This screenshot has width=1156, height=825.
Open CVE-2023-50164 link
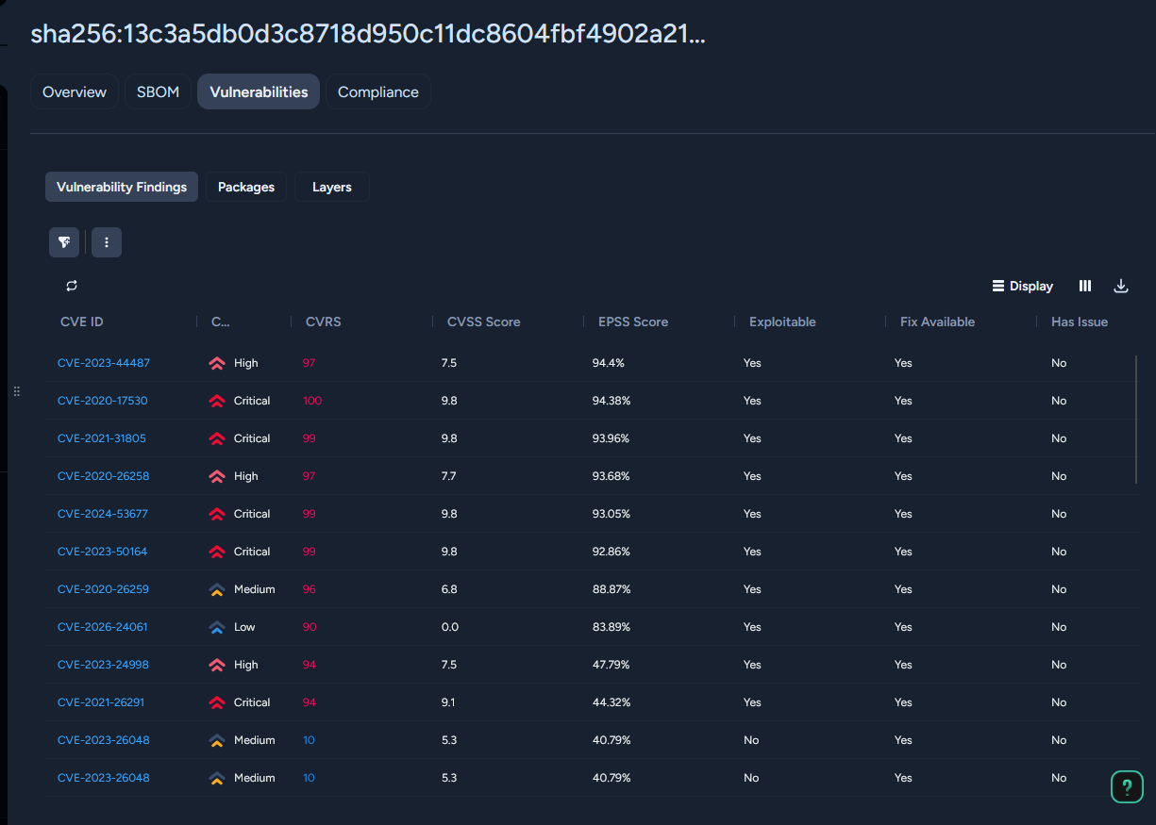103,552
